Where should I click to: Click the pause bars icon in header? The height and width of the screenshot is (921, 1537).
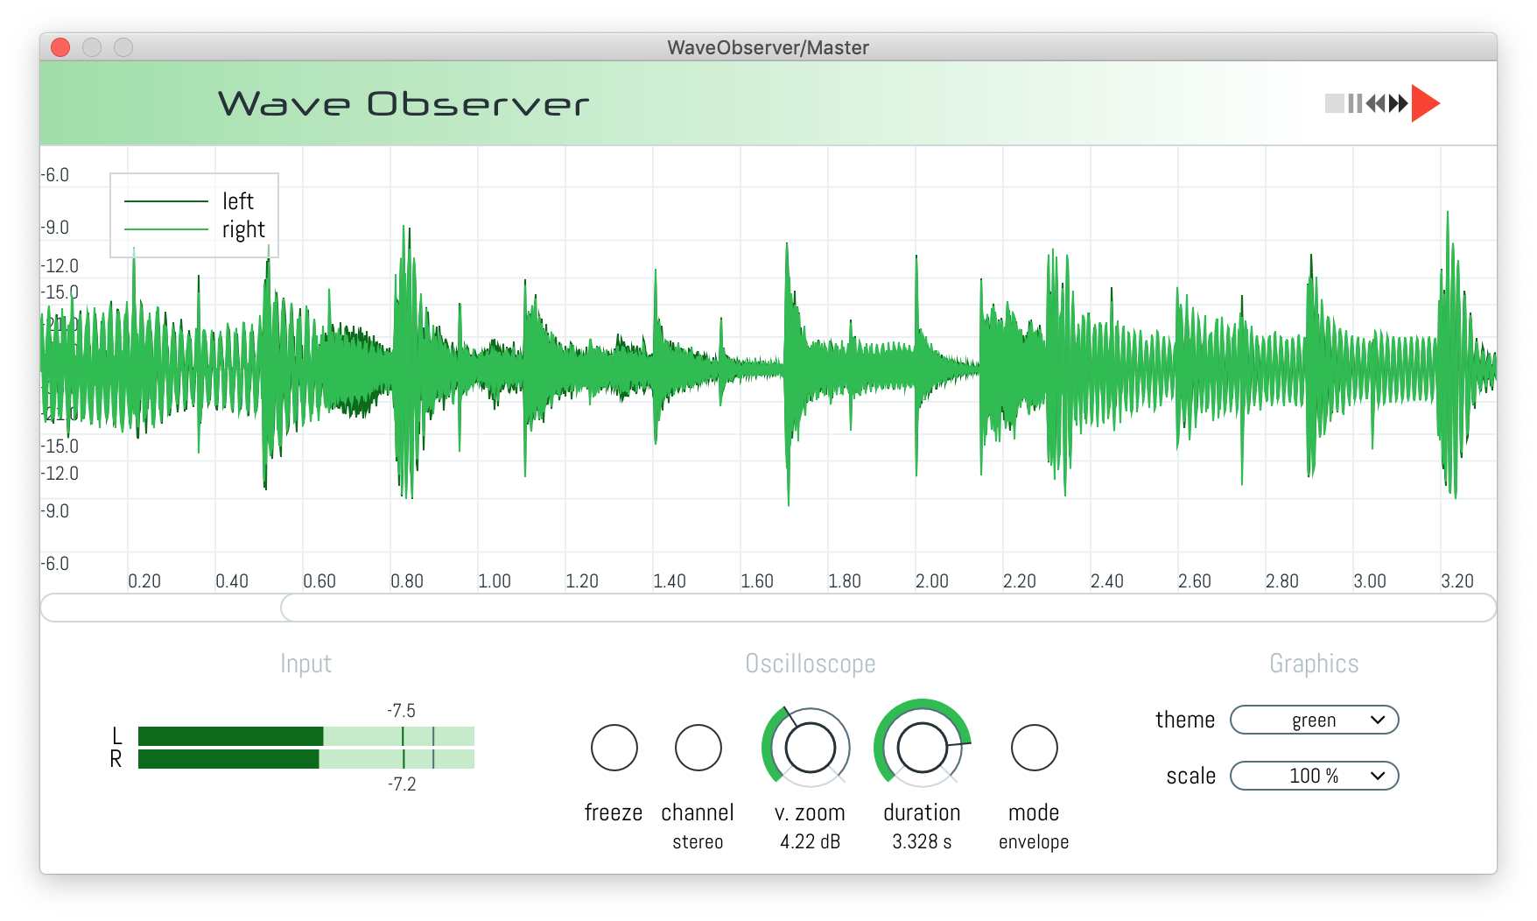(1355, 104)
